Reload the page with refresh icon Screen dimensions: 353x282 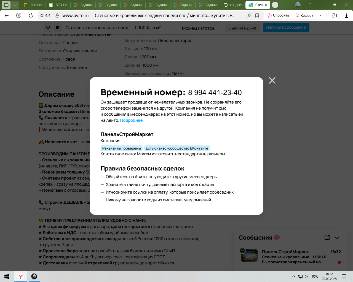point(31,15)
